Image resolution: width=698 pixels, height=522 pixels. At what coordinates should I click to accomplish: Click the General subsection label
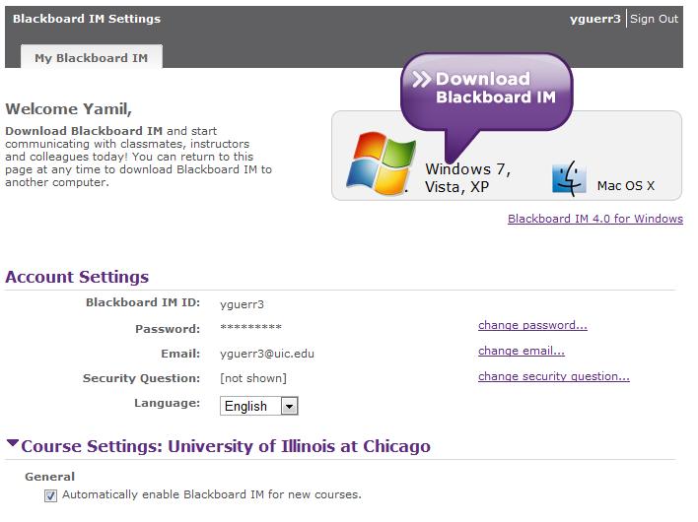(x=50, y=477)
